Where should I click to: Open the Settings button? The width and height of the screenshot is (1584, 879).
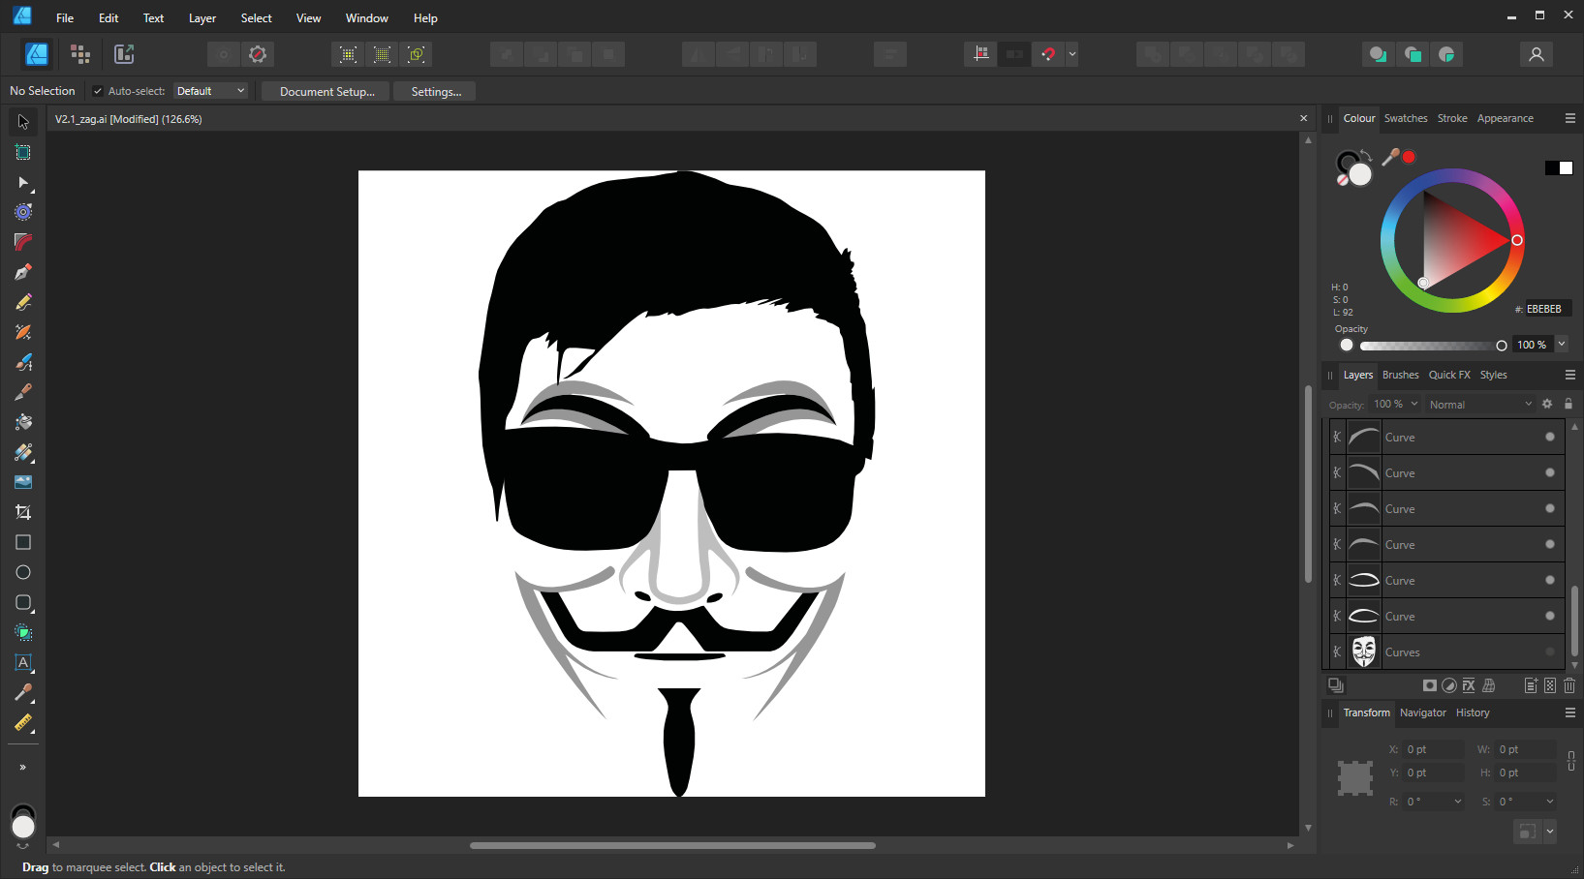point(436,91)
